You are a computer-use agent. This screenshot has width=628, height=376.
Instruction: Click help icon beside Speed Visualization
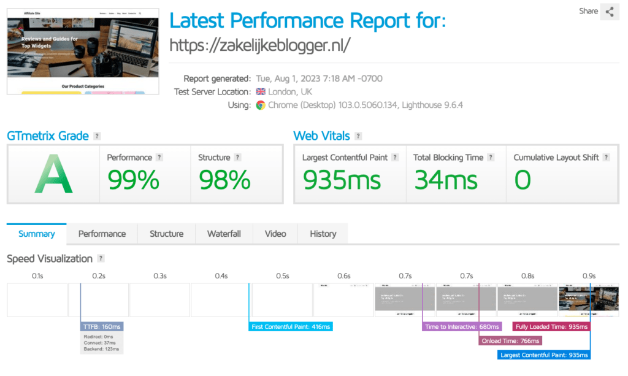(x=101, y=259)
